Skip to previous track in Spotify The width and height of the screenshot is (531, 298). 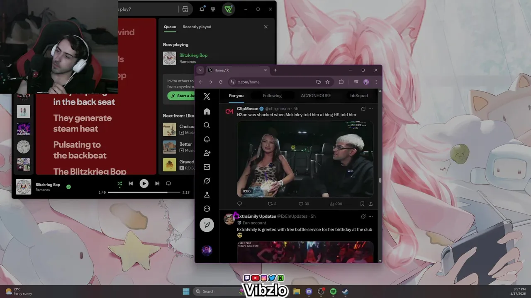pyautogui.click(x=131, y=183)
